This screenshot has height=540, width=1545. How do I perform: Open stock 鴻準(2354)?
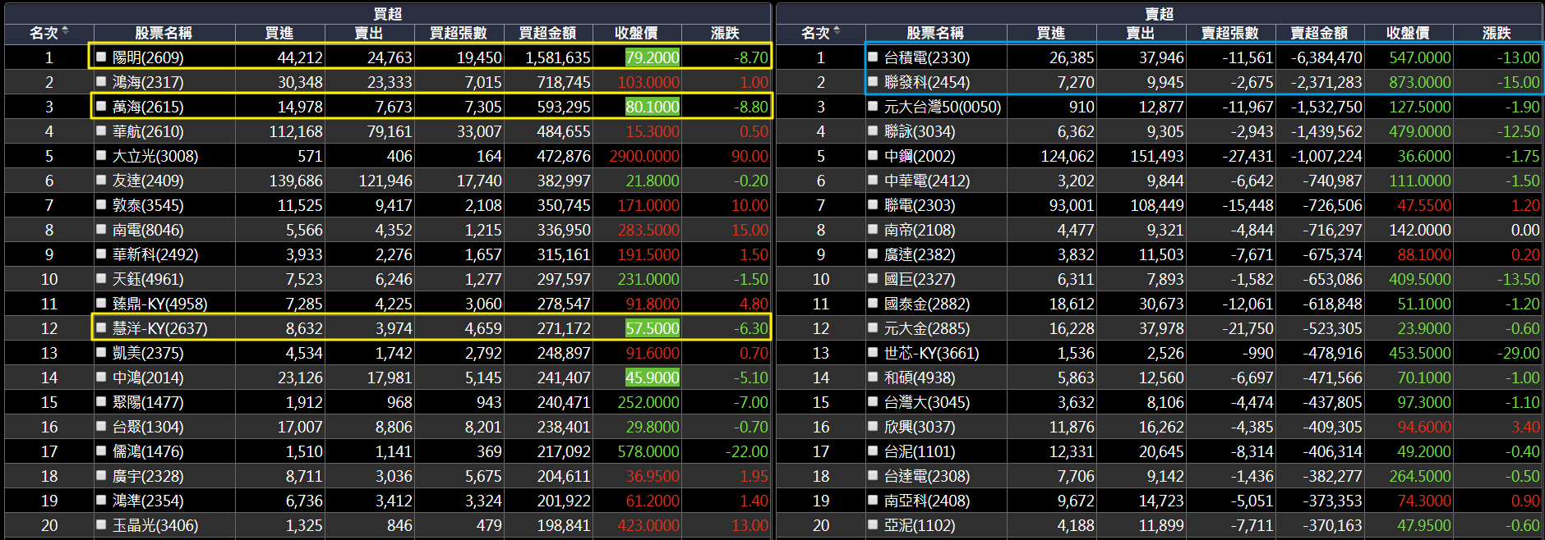pos(148,501)
